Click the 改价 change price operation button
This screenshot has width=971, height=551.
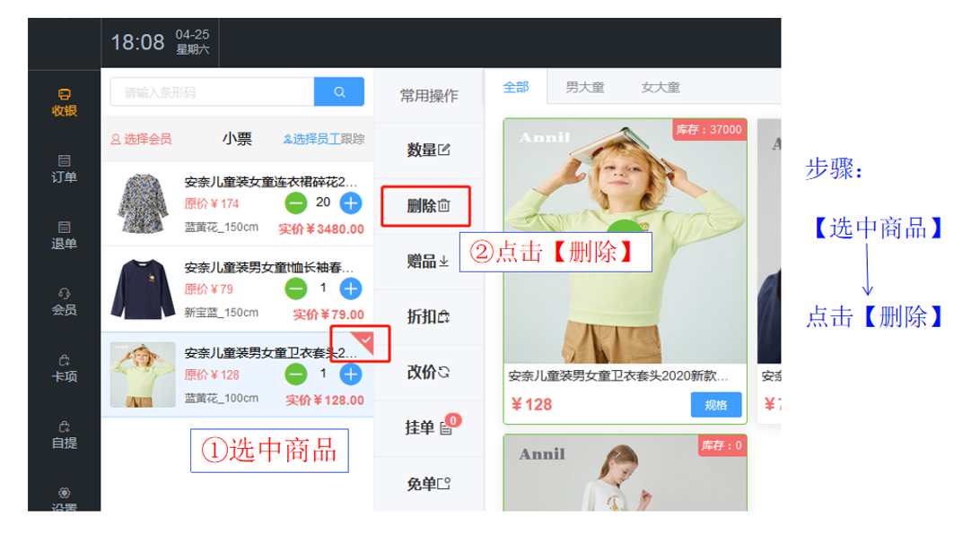[428, 373]
